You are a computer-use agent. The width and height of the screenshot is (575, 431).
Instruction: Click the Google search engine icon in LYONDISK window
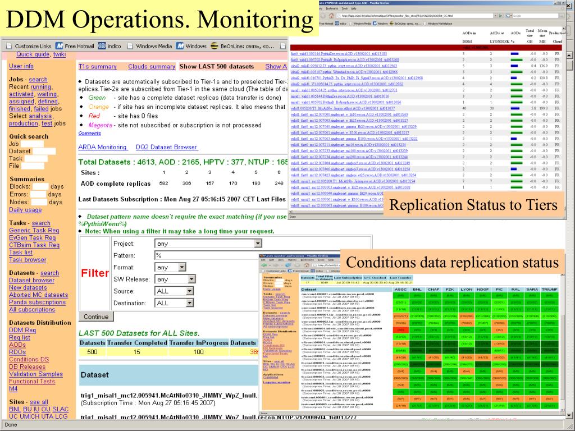[509, 16]
